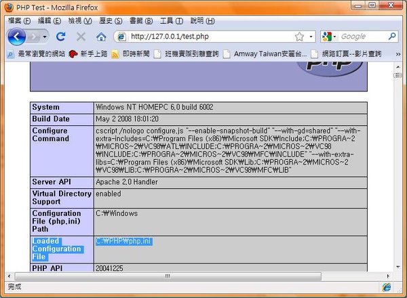Click 'May 2 2008 18:01:20' value

[x=128, y=119]
